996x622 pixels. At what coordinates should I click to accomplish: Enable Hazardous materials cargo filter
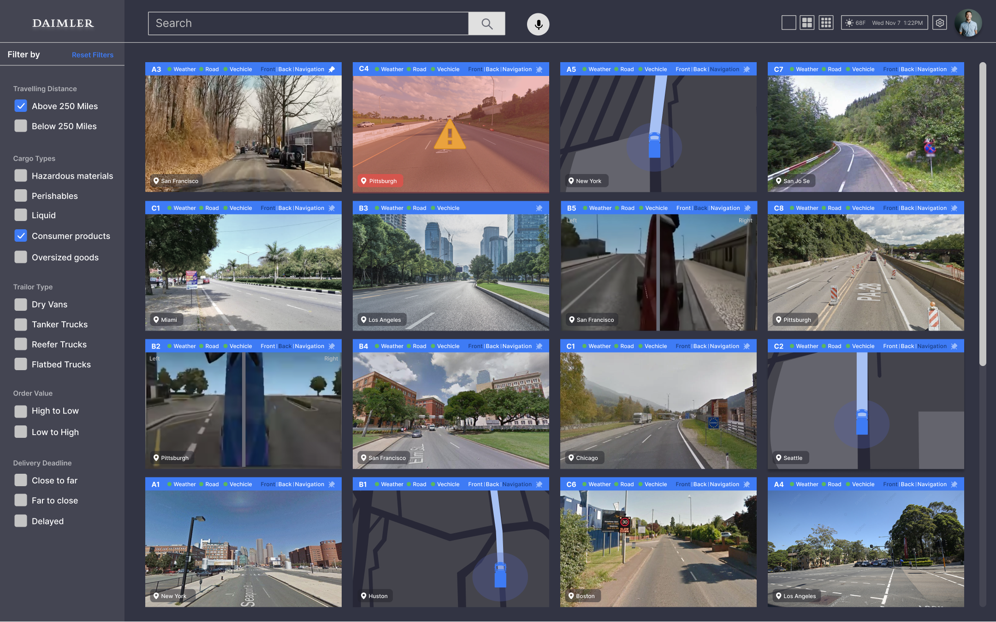[21, 175]
